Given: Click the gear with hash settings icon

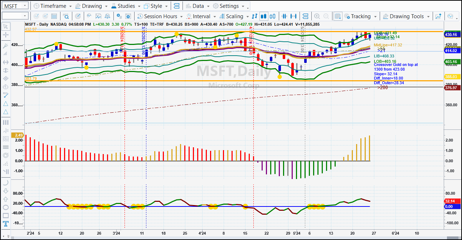Looking at the screenshot, I should pos(119,16).
